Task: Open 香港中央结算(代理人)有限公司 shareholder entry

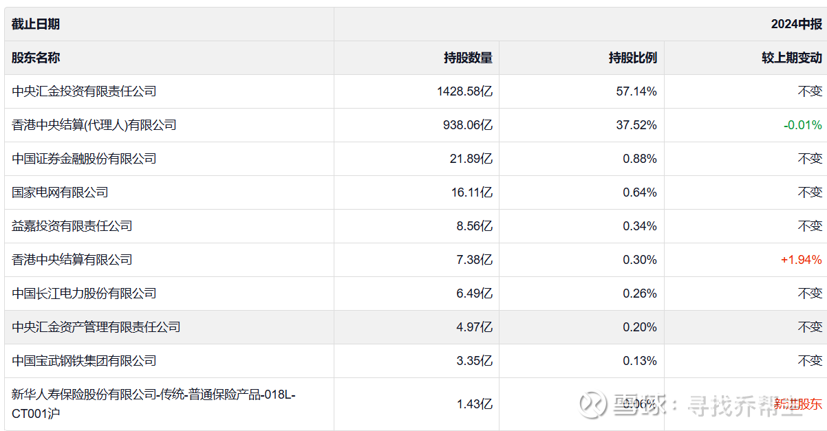Action: click(94, 125)
